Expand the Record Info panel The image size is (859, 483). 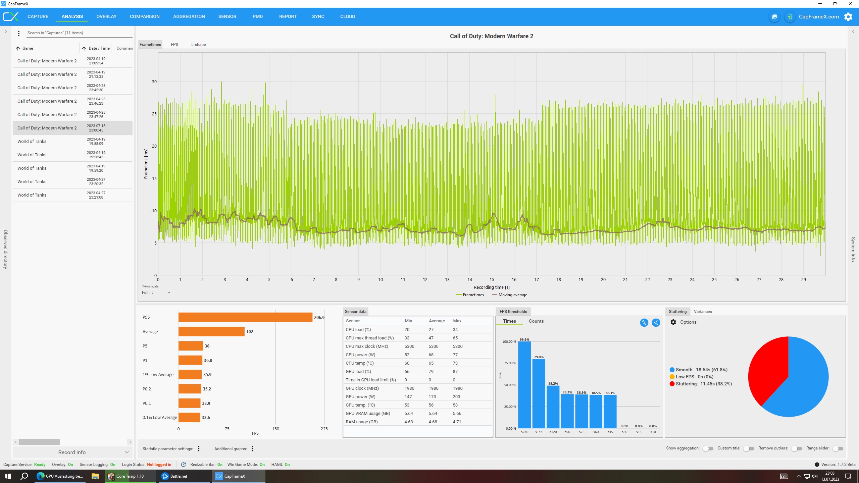(x=72, y=452)
